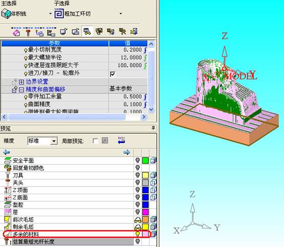Click the blue left arrow in preview list
The image size is (284, 247).
[6, 152]
